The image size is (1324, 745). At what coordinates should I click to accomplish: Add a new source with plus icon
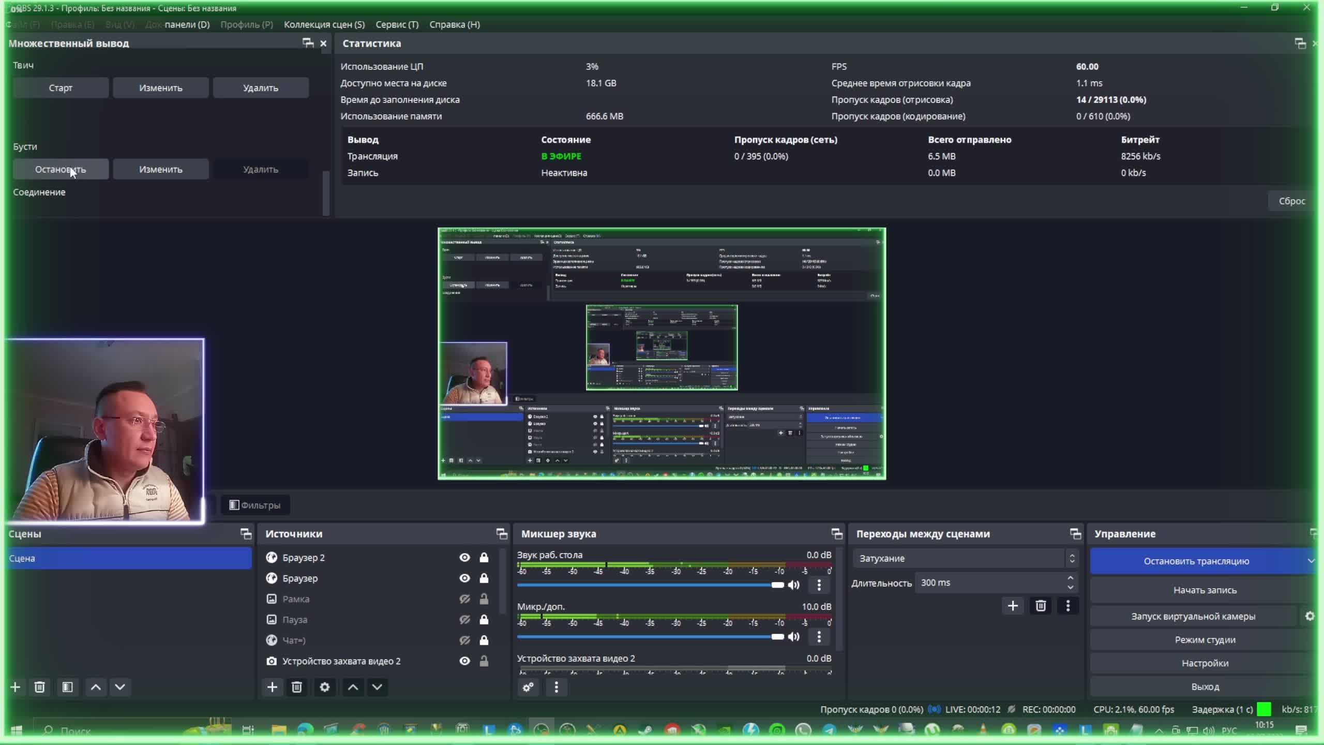(x=272, y=687)
